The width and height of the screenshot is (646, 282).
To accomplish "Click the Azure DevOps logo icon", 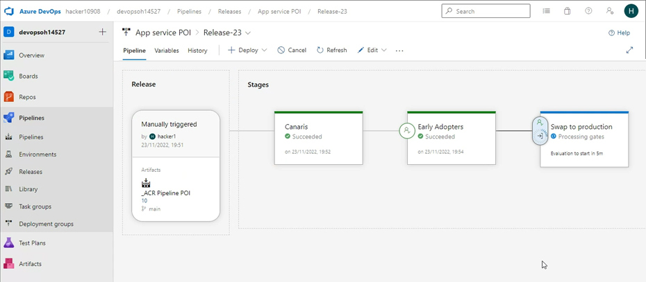I will (8, 11).
